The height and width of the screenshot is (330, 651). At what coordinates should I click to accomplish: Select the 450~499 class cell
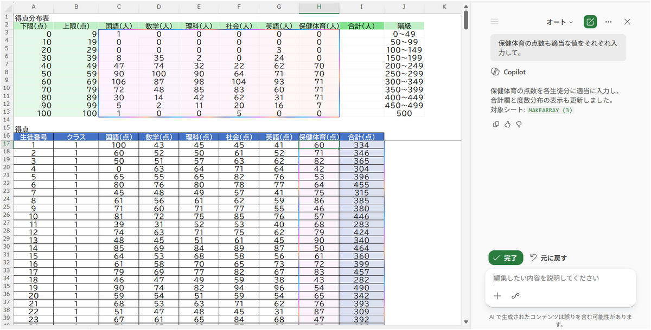point(404,105)
